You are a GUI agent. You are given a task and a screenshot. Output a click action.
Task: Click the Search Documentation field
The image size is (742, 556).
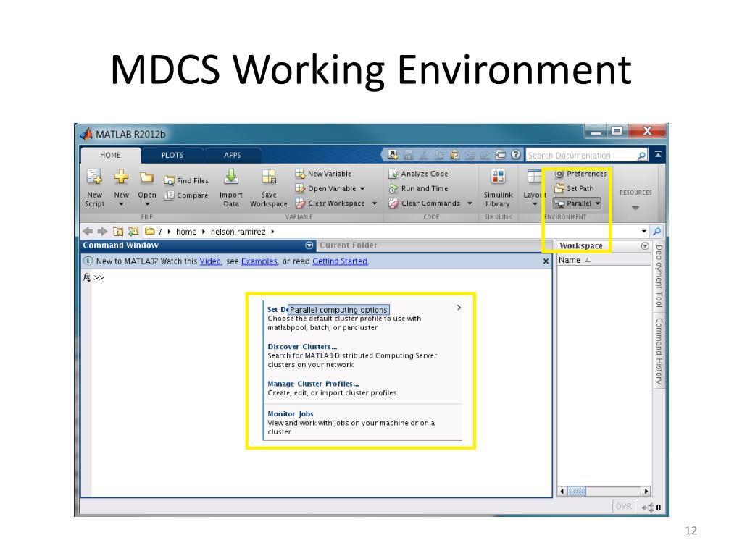click(585, 155)
